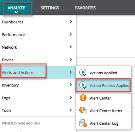The image size is (135, 132).
Task: Expand the Inventory submenu arrow
Action: [71, 85]
